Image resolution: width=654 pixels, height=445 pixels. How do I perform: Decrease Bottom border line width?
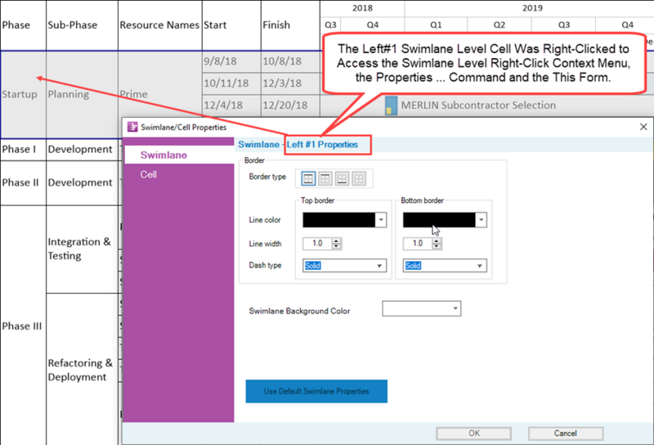437,246
